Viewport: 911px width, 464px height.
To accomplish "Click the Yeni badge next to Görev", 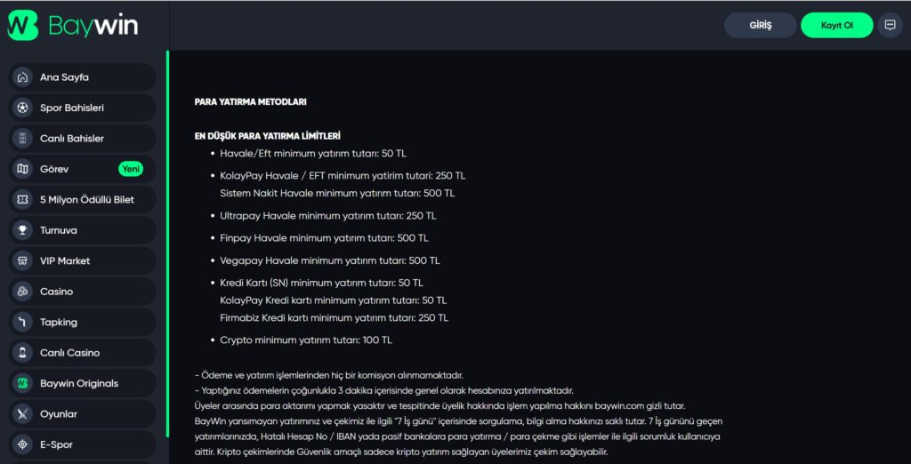I will pos(131,169).
